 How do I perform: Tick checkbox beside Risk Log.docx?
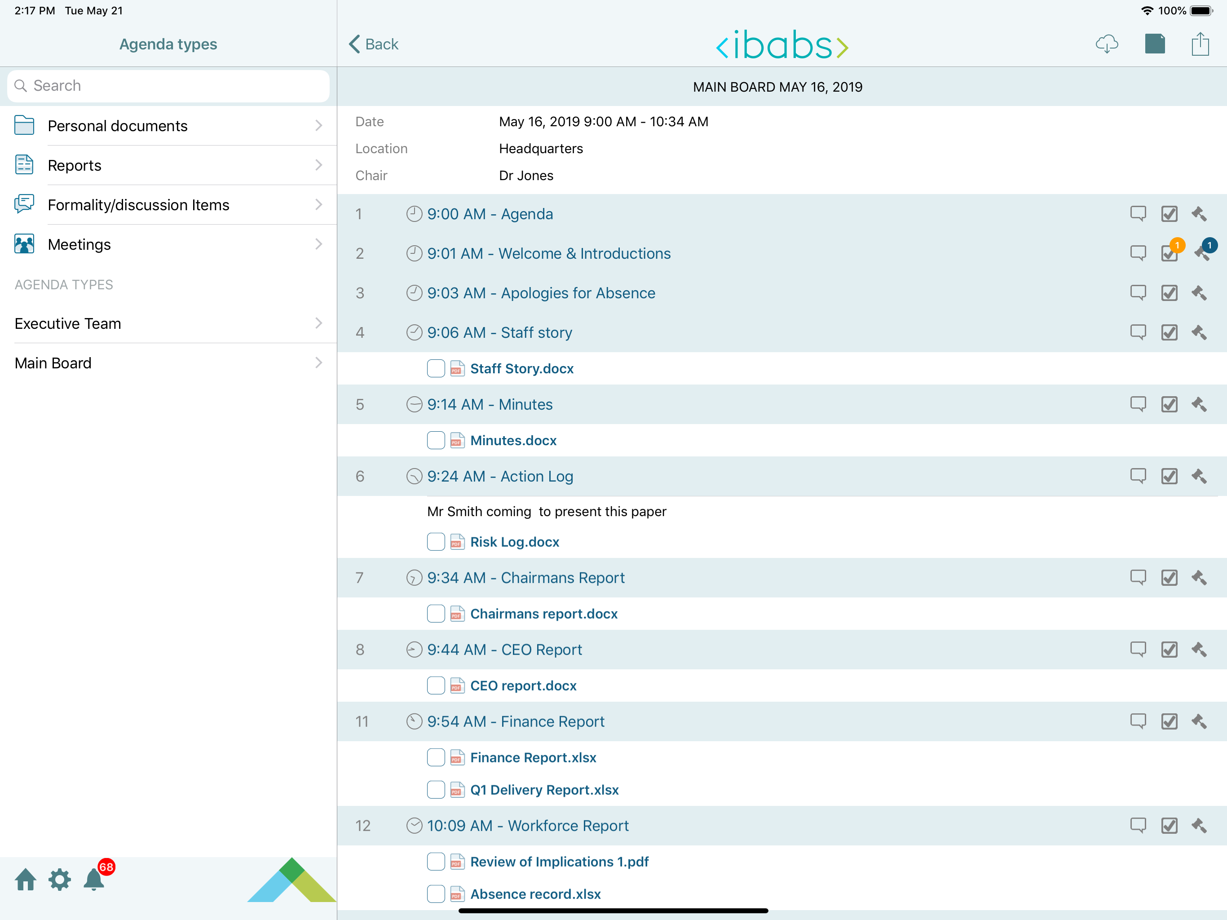point(436,542)
